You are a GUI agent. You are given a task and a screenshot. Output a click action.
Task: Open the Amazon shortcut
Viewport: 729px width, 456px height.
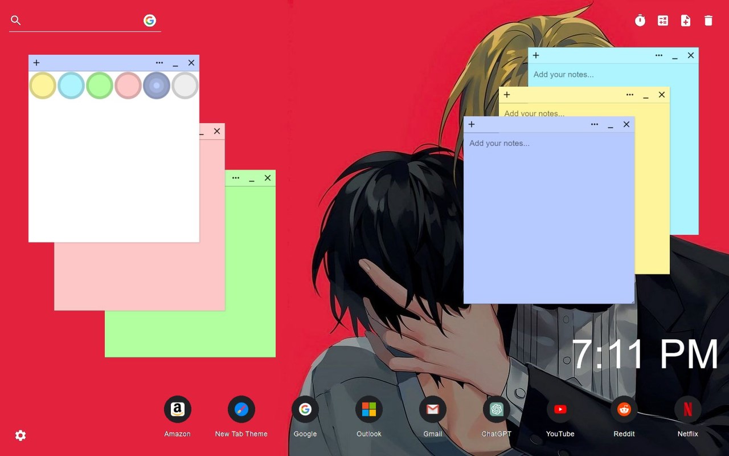pyautogui.click(x=178, y=409)
